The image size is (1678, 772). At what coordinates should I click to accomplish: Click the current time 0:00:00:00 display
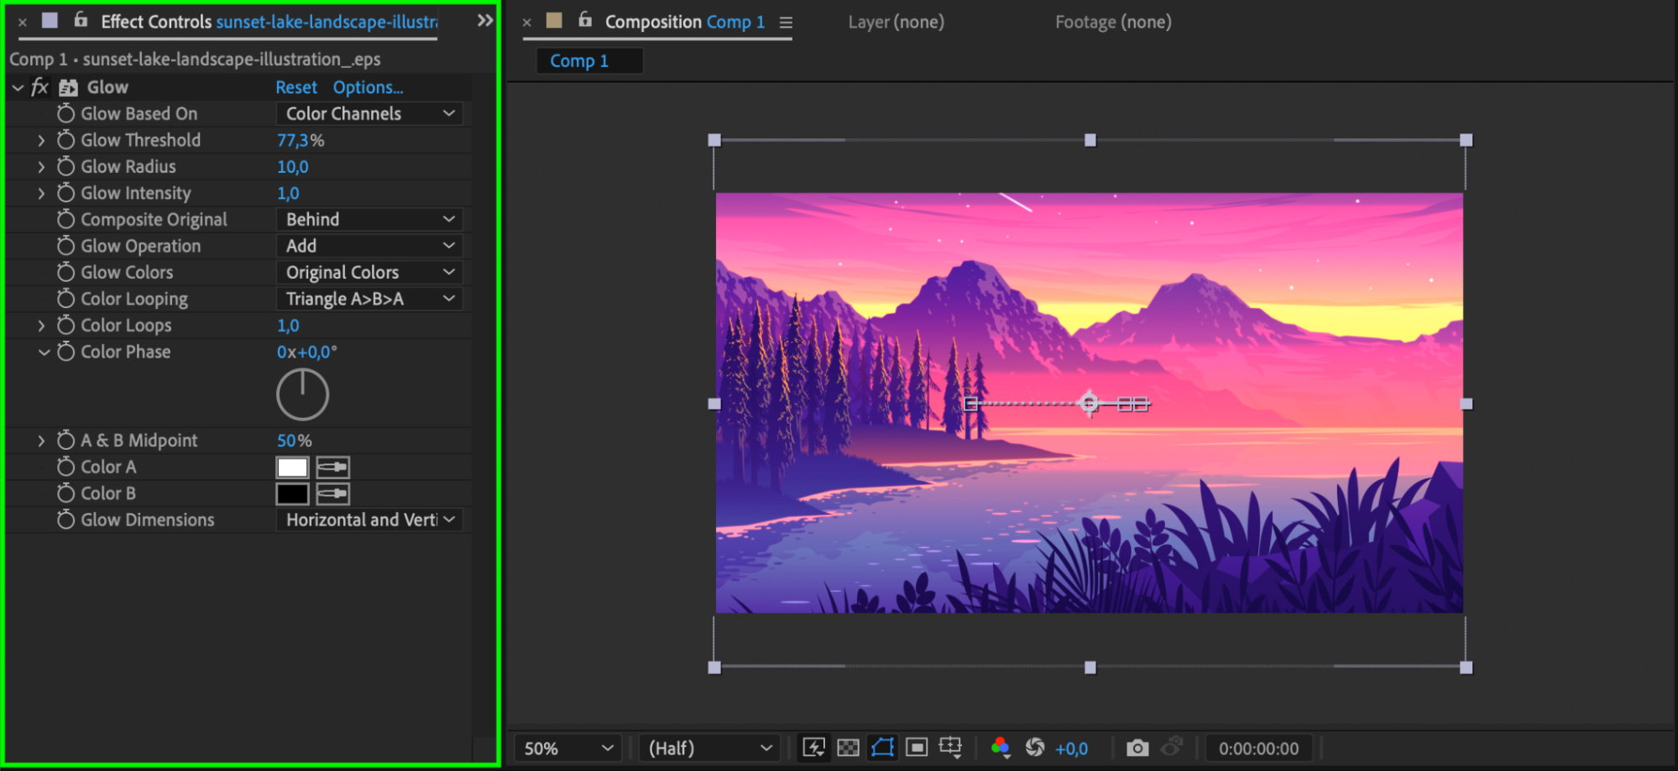point(1257,748)
